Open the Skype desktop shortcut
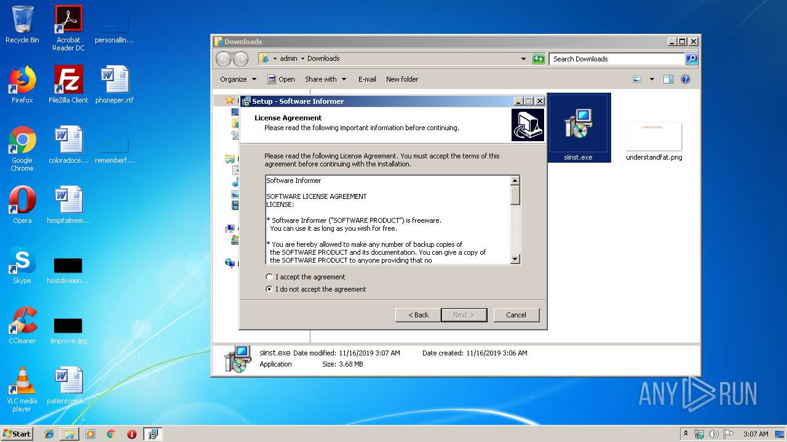Image resolution: width=787 pixels, height=442 pixels. coord(22,265)
